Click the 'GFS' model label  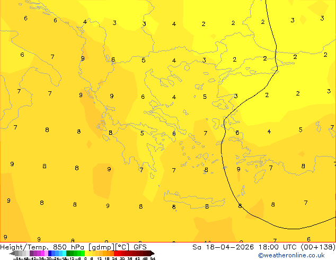point(140,247)
